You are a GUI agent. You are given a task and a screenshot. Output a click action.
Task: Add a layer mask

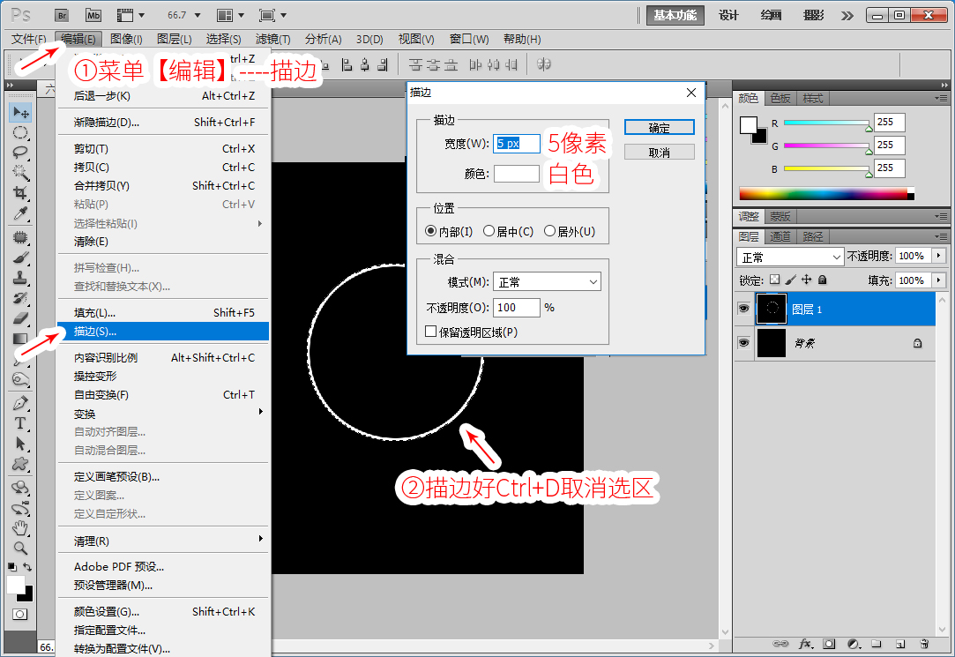829,644
